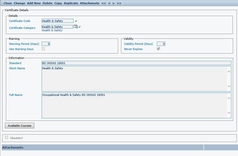This screenshot has width=238, height=156.
Task: Toggle the Use Warning Days checkbox
Action: (43, 49)
